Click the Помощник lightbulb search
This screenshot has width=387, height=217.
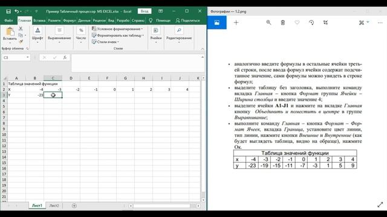click(160, 20)
